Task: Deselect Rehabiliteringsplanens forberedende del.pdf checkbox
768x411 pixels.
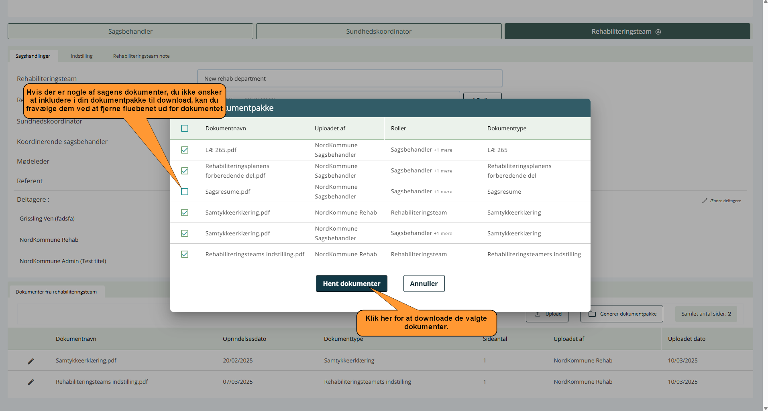Action: 185,171
